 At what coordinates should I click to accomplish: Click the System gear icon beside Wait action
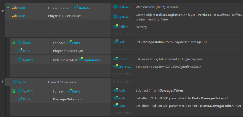pos(115,7)
